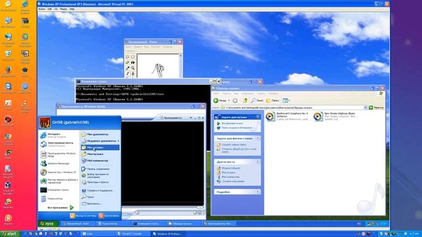Open the Edit menu in Virtual PC

tap(49, 9)
